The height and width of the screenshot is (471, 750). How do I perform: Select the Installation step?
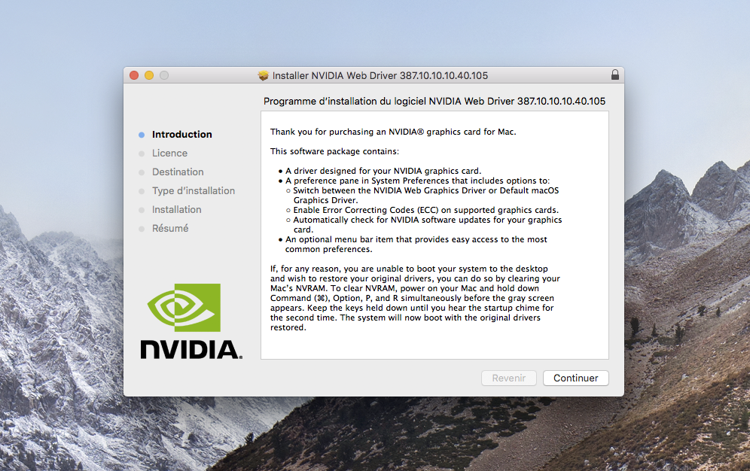coord(177,209)
